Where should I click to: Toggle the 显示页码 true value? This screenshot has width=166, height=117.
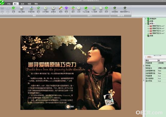coord(162,81)
